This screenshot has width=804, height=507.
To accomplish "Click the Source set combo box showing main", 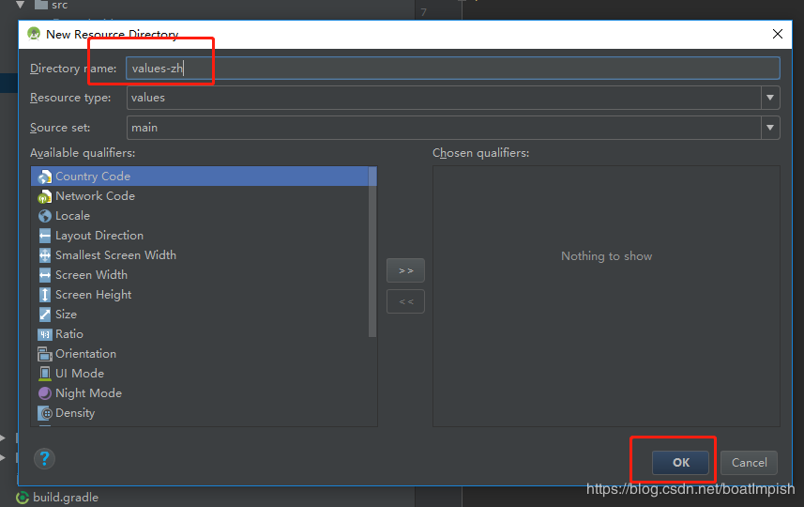I will [453, 128].
